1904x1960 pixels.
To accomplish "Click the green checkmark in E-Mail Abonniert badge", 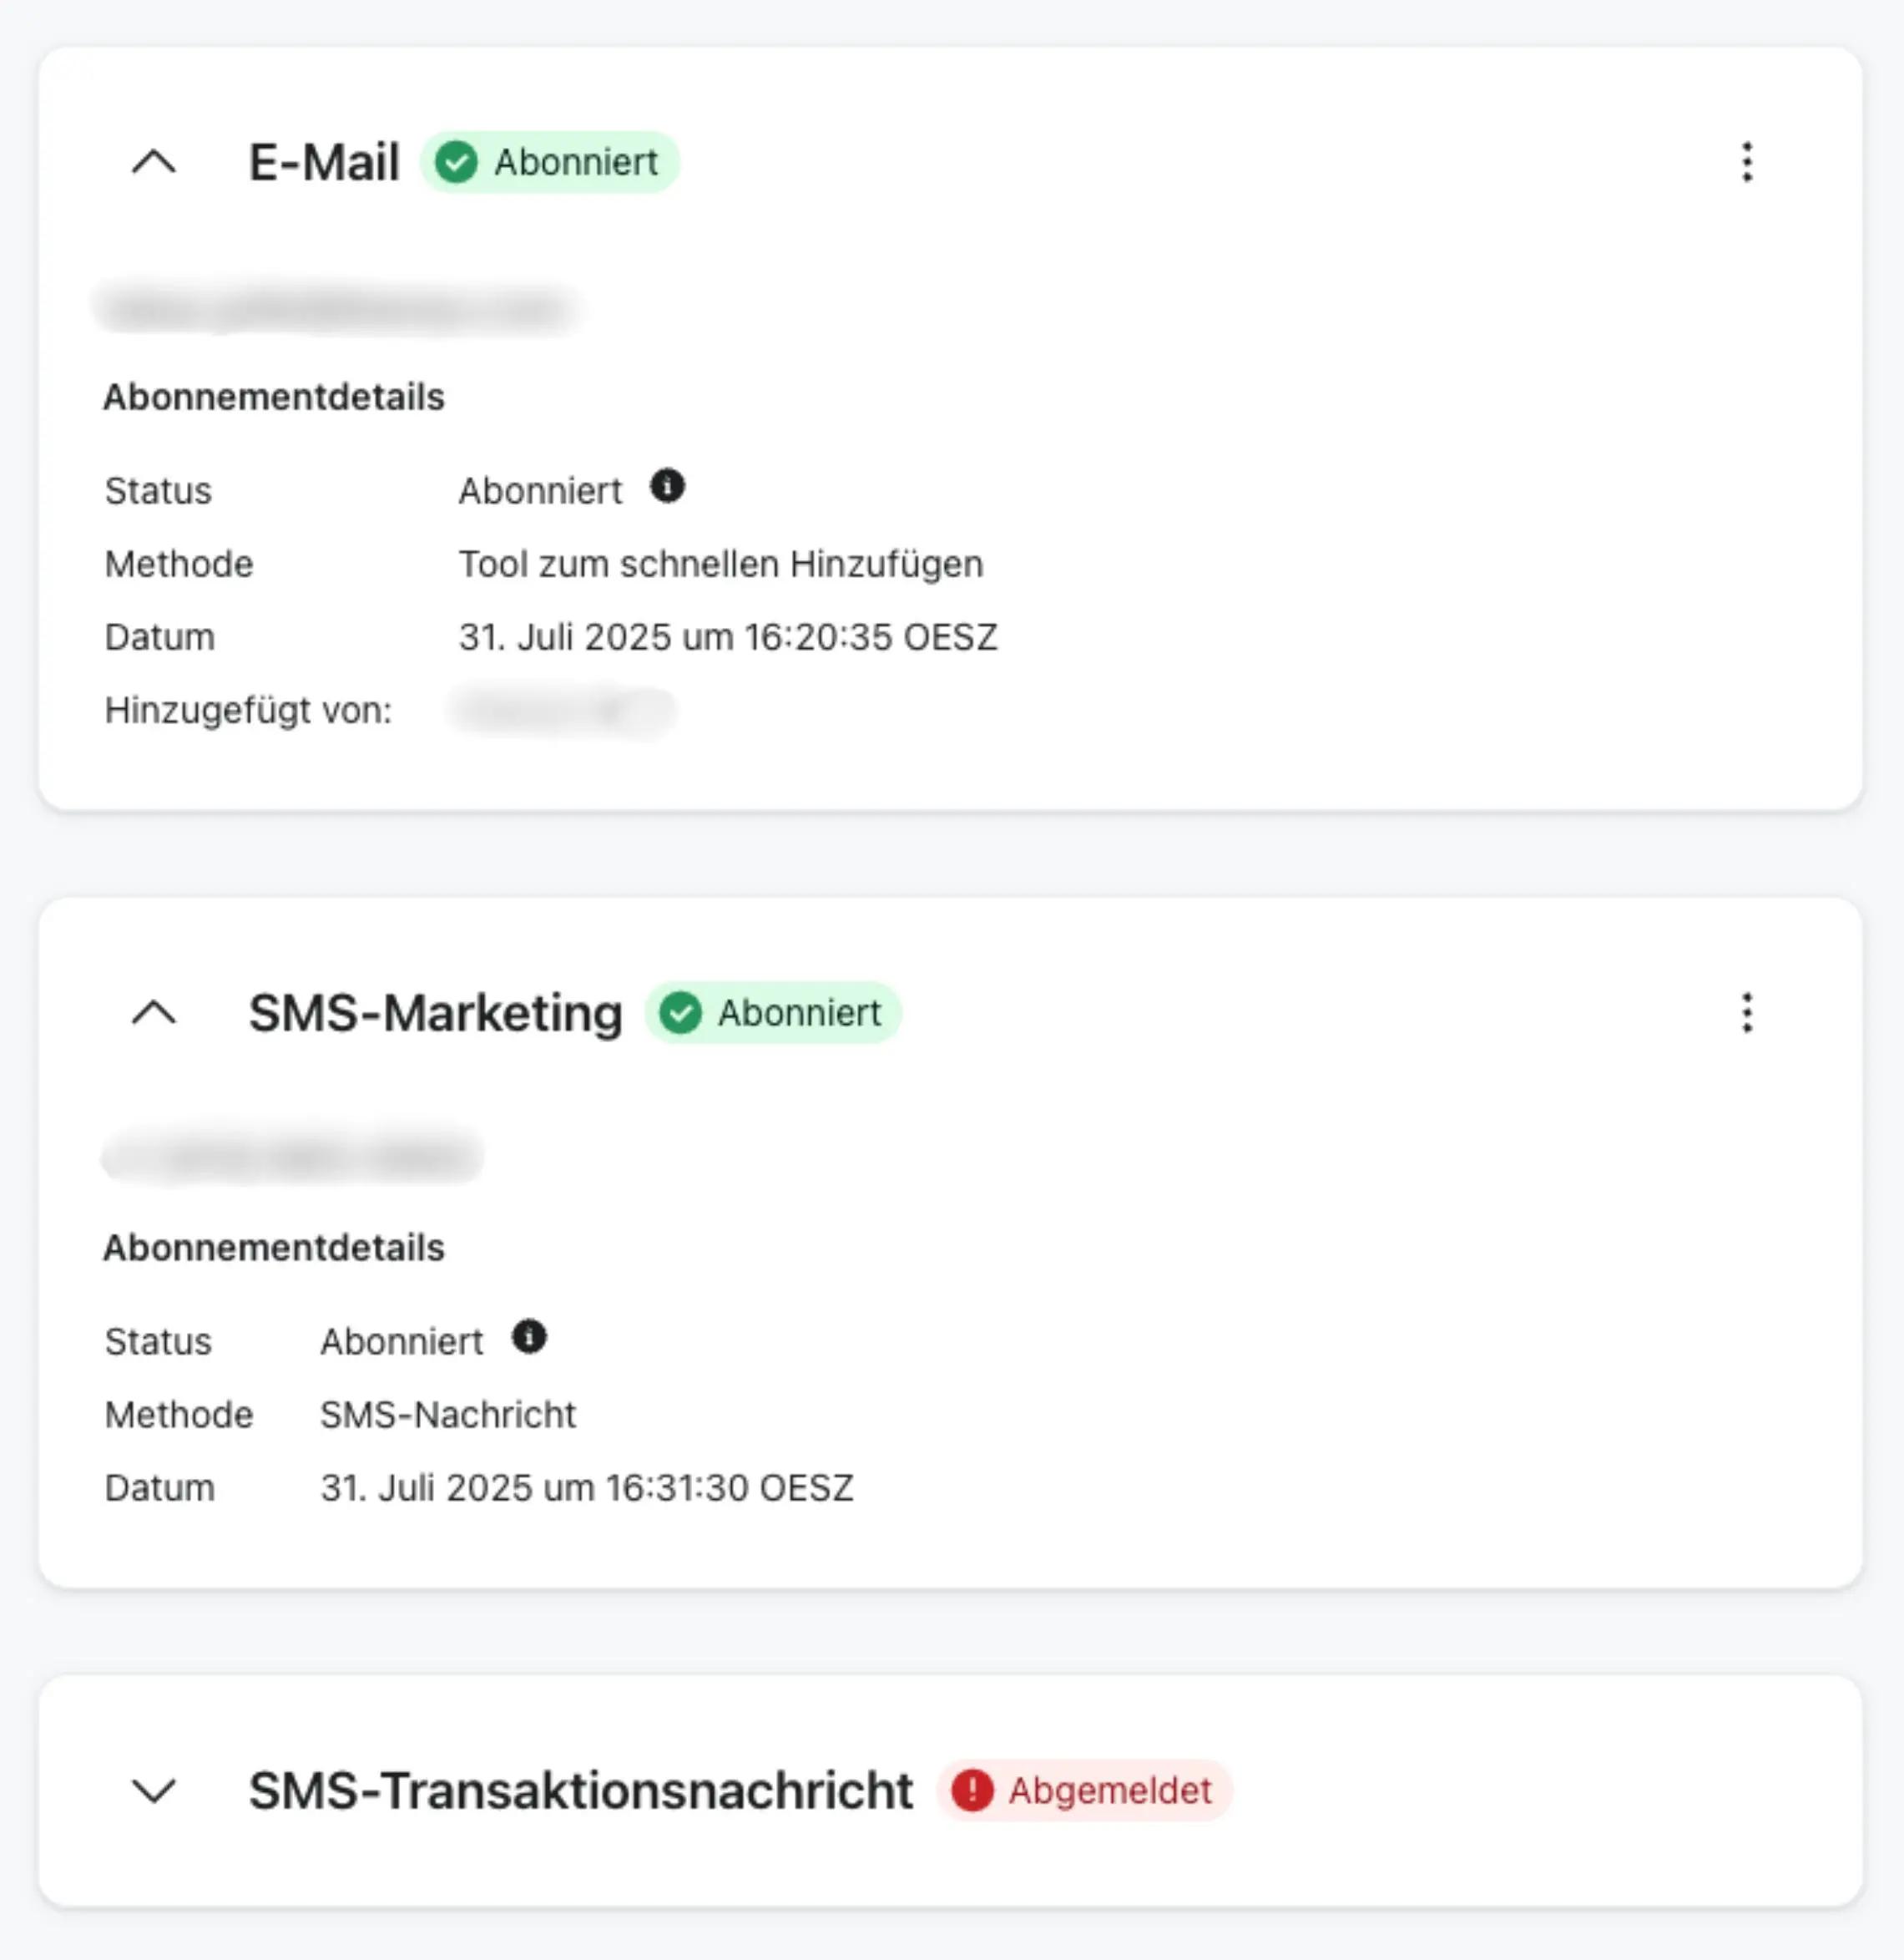I will click(x=458, y=162).
